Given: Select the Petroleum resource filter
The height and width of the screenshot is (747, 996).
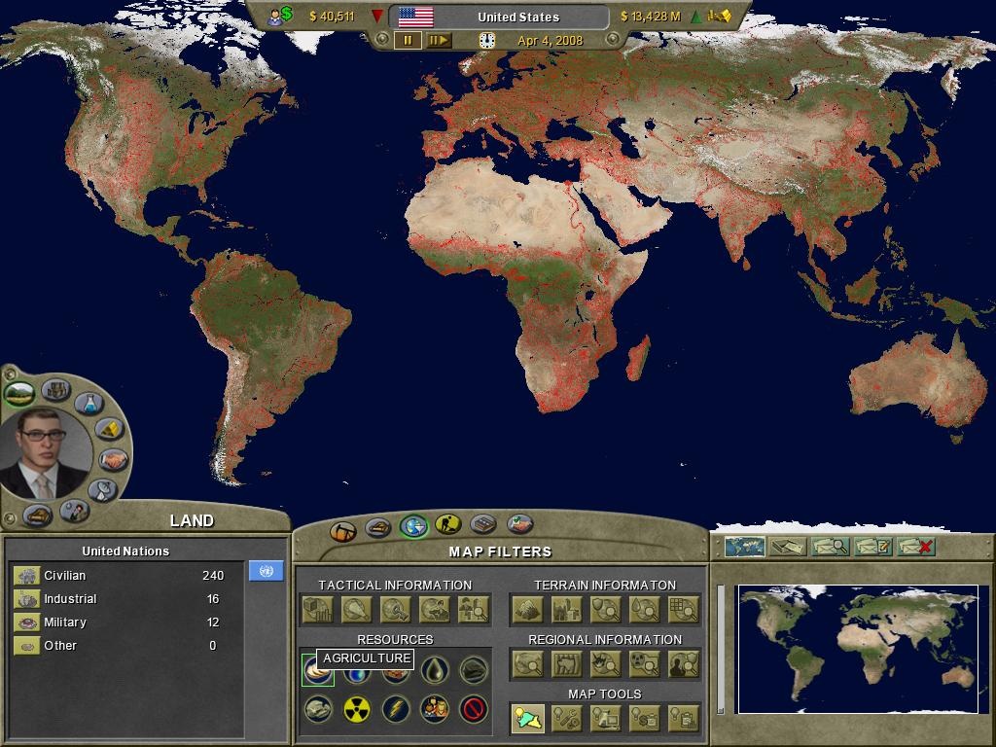Looking at the screenshot, I should point(434,671).
